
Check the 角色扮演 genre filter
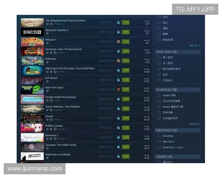[x=159, y=40]
